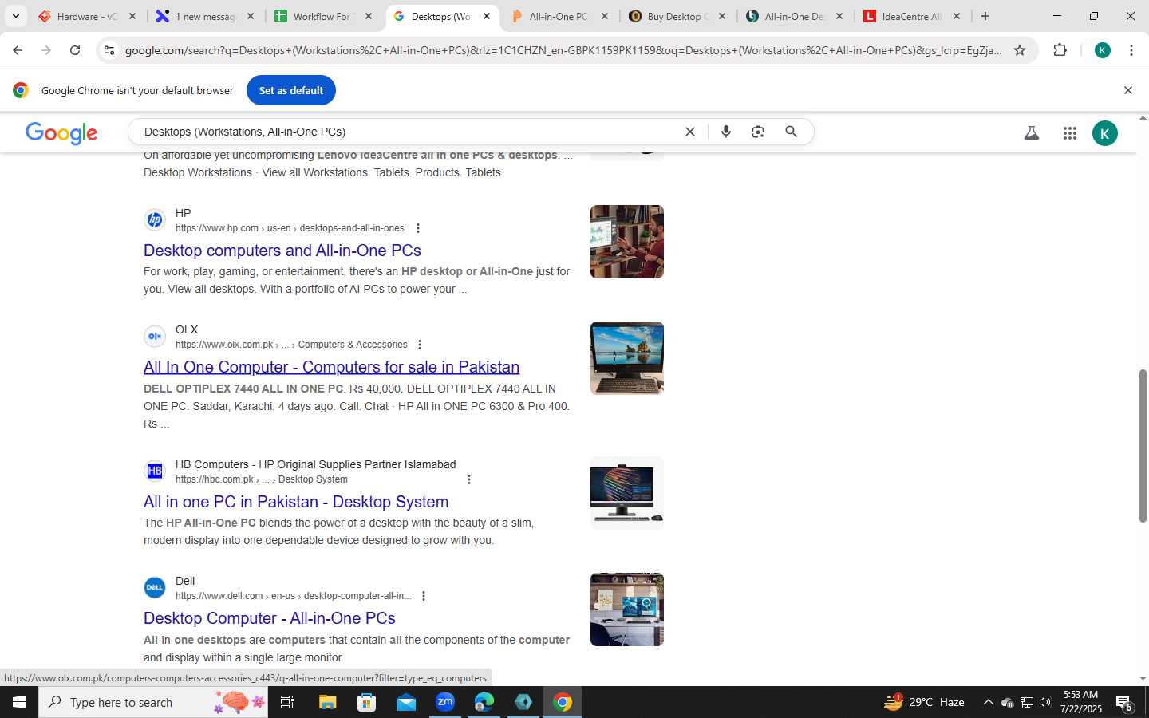The height and width of the screenshot is (718, 1149).
Task: Click the HP site favicon
Action: pyautogui.click(x=155, y=219)
